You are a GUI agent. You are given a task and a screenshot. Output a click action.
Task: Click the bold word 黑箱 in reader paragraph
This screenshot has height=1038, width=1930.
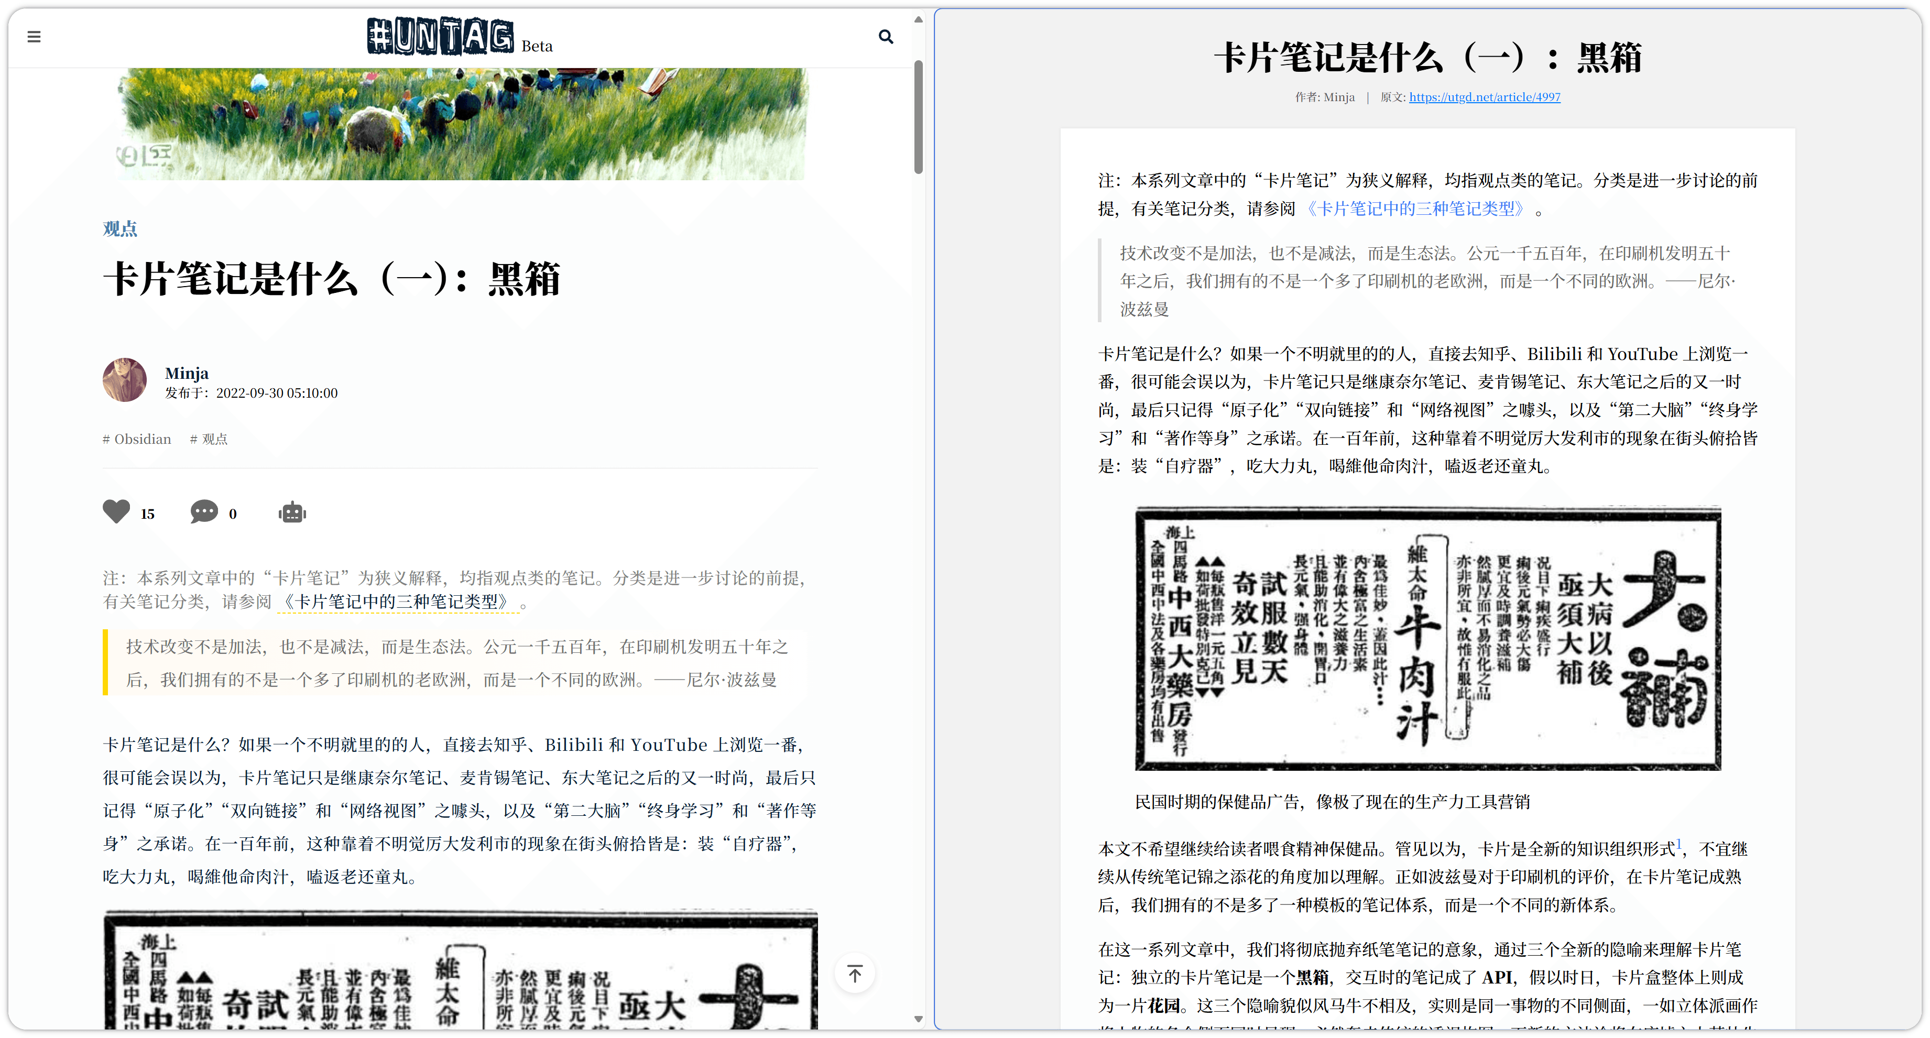(1312, 977)
